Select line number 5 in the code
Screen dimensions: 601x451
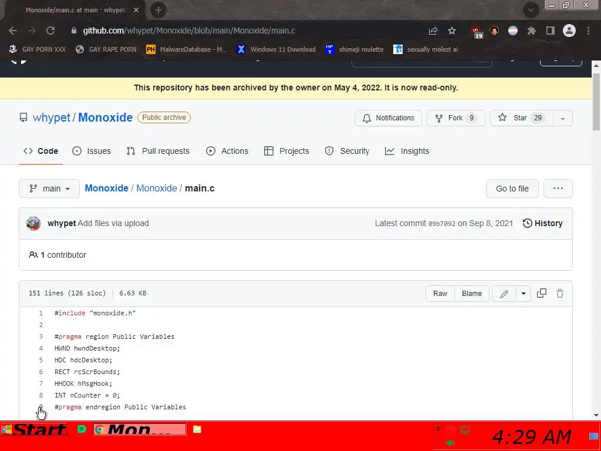[x=40, y=360]
